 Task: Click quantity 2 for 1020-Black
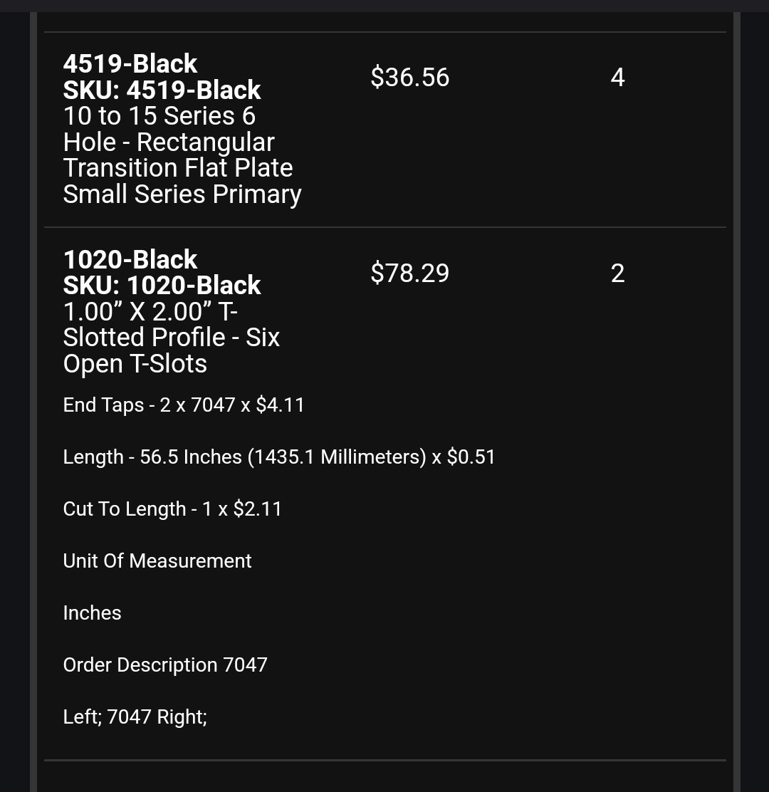coord(617,273)
